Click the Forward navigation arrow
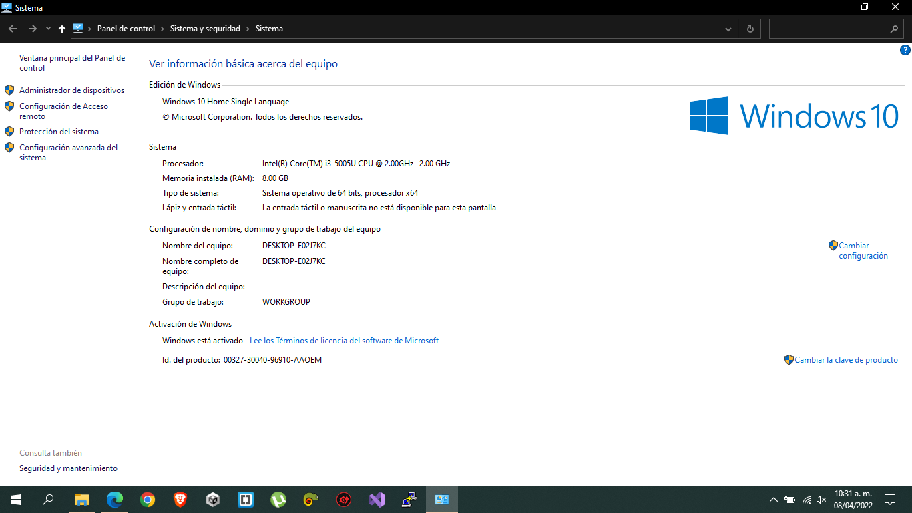 point(32,29)
